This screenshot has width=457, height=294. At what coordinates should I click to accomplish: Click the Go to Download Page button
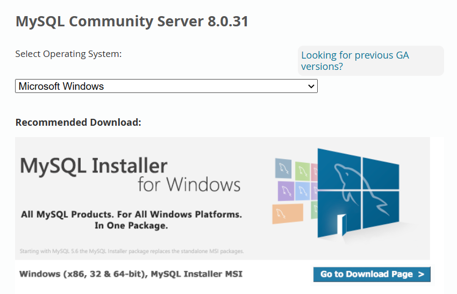[x=372, y=274]
